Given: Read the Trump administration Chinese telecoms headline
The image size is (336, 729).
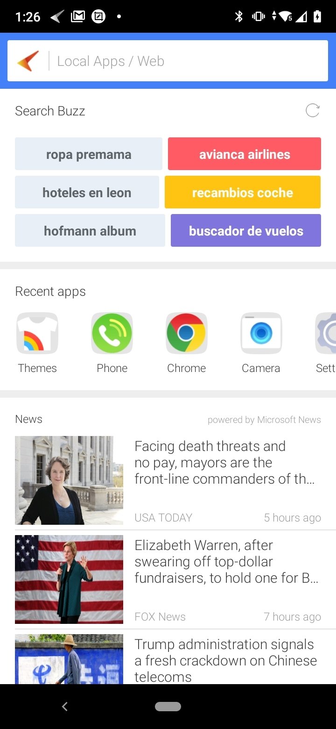Looking at the screenshot, I should (x=226, y=661).
